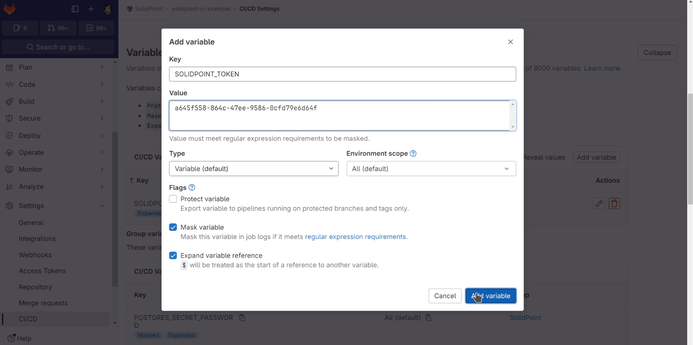Open the regular expression requirements link
The image size is (693, 345).
point(355,237)
